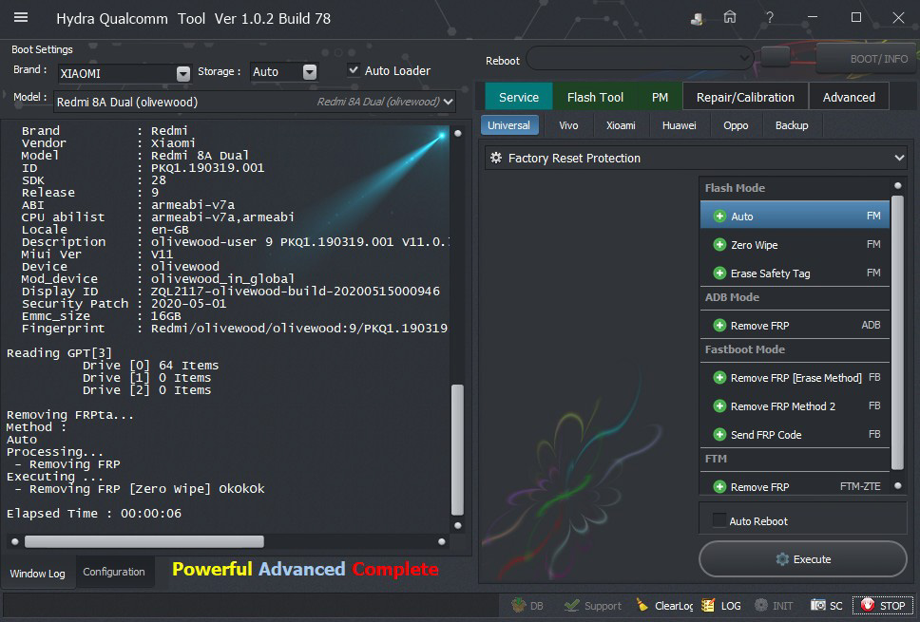This screenshot has width=920, height=622.
Task: Toggle the Auto Loader checkbox
Action: click(354, 70)
